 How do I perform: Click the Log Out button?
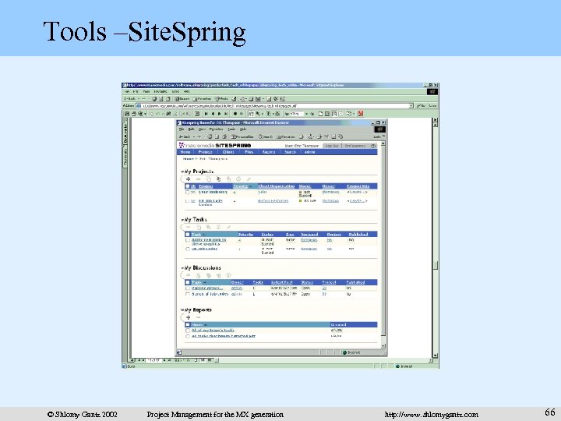click(332, 146)
